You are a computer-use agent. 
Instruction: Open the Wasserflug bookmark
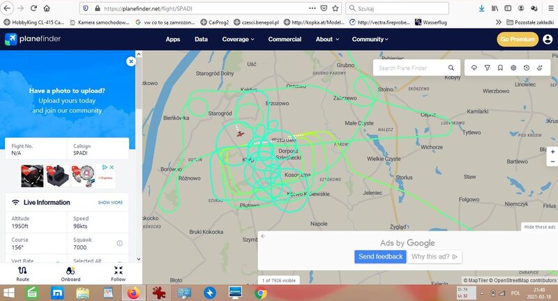click(431, 22)
